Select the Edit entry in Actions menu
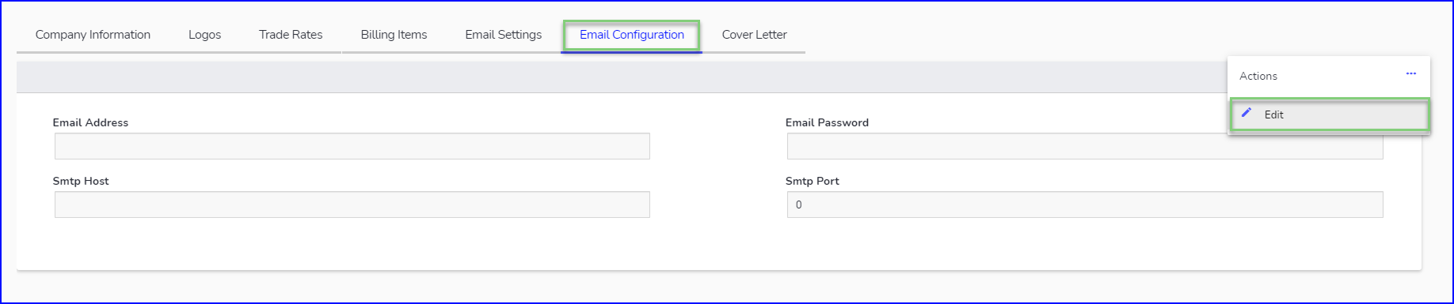The image size is (1454, 304). [x=1330, y=114]
